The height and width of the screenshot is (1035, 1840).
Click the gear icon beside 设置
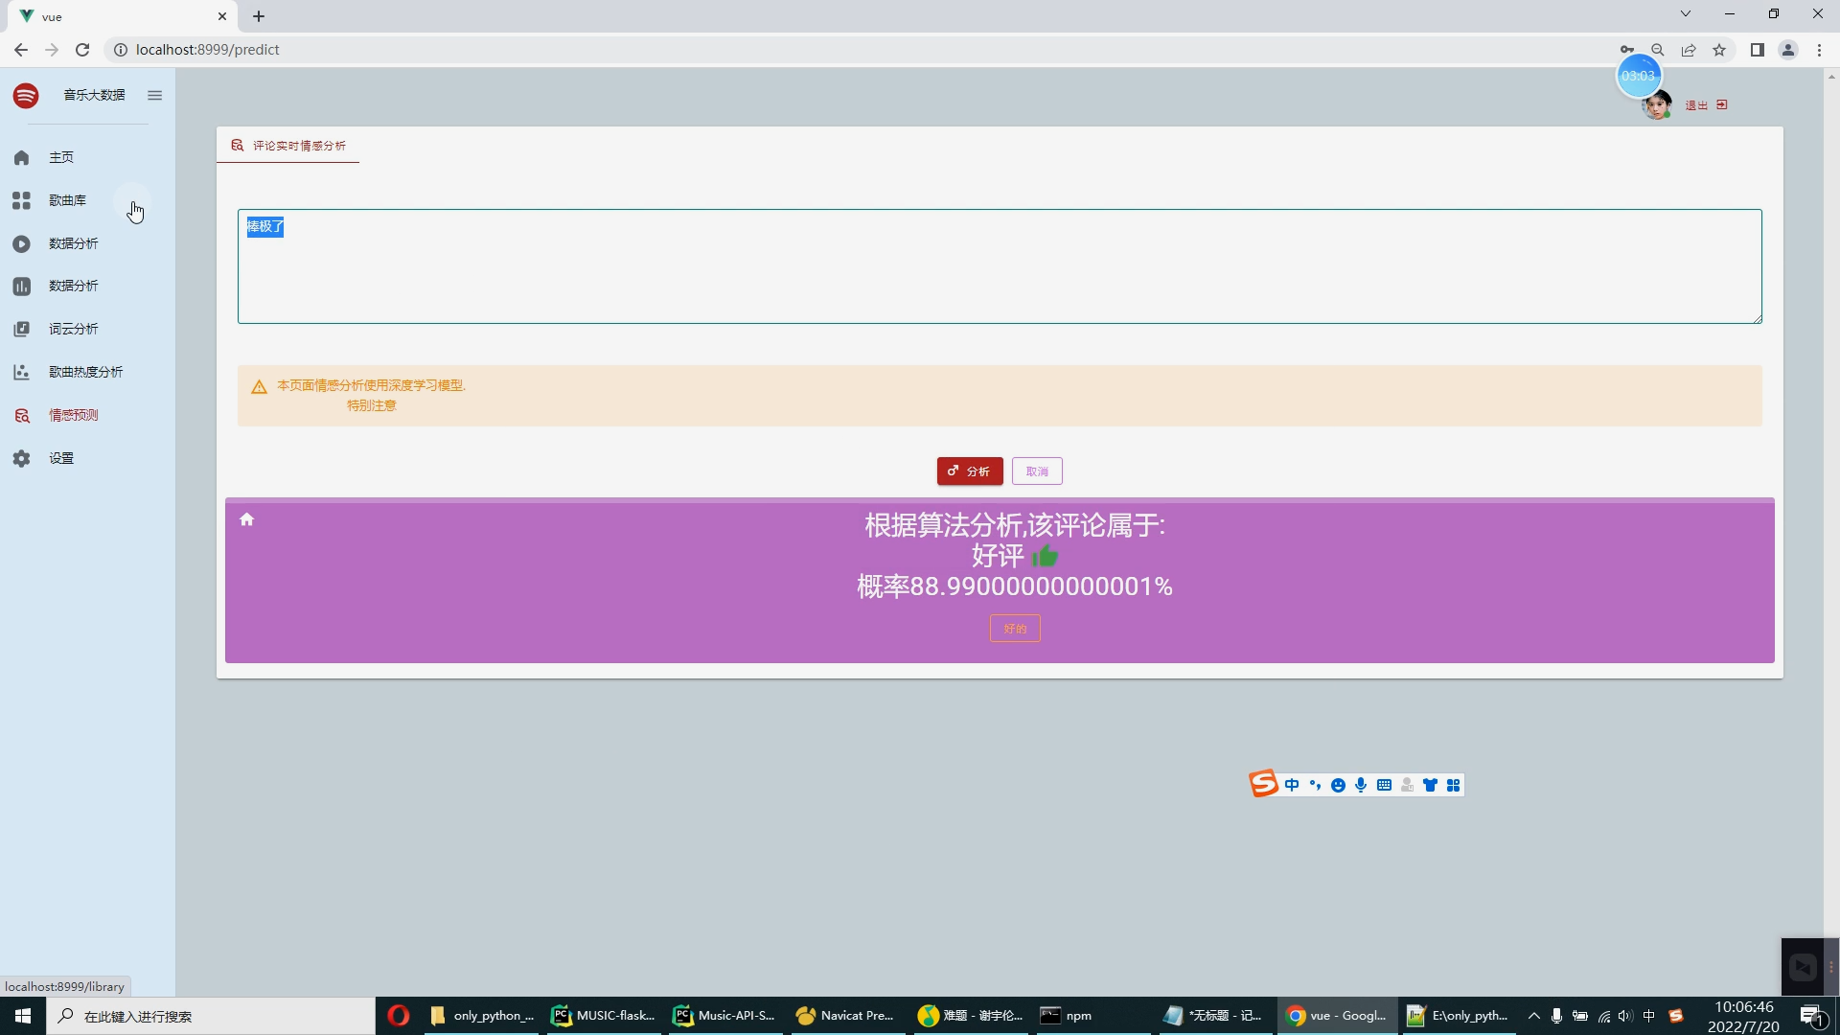coord(21,458)
